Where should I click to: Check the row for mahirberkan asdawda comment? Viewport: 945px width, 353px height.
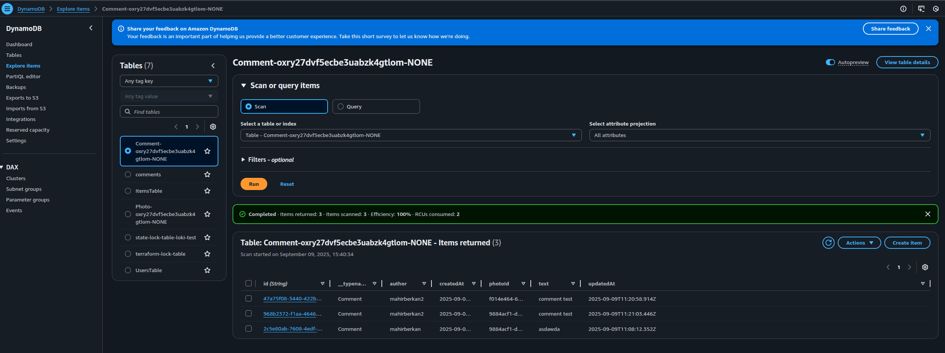249,329
